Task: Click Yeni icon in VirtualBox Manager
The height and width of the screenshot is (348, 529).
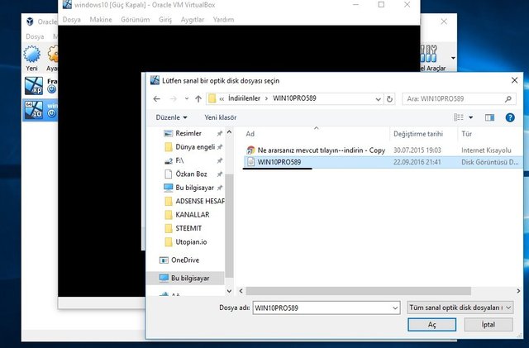Action: (x=32, y=58)
